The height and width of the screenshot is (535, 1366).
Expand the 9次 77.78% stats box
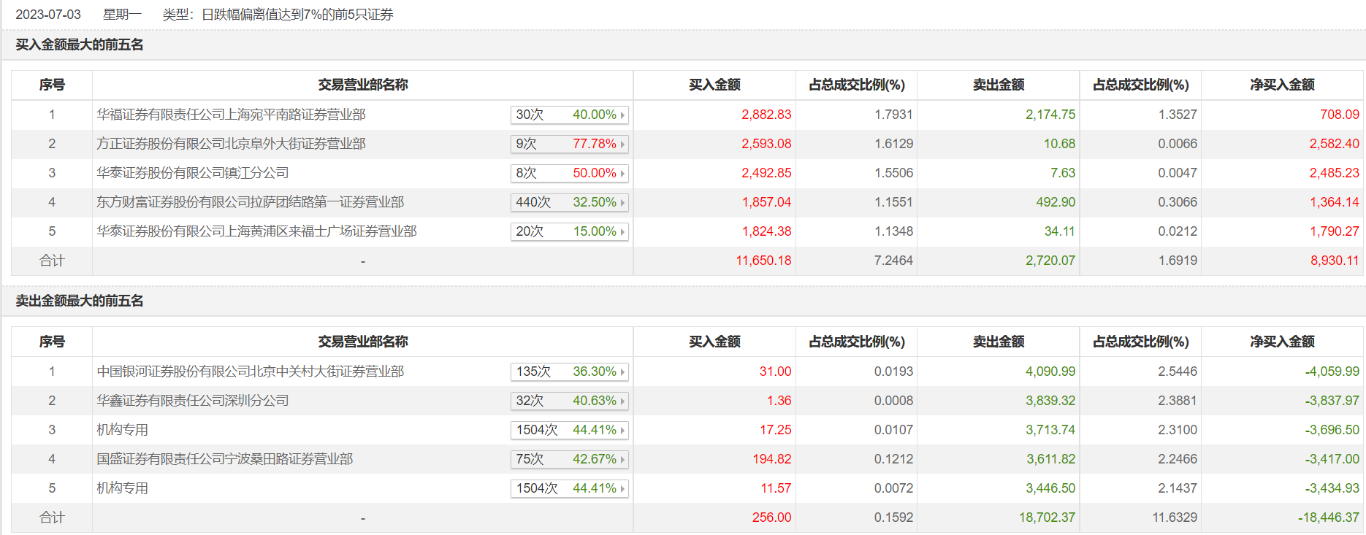[570, 144]
